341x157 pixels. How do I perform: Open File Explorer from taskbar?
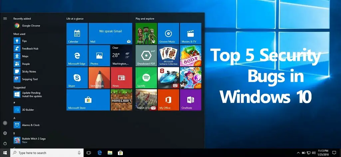[110, 153]
